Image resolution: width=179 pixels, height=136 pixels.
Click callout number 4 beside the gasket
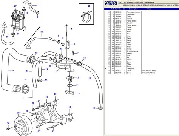click(79, 94)
